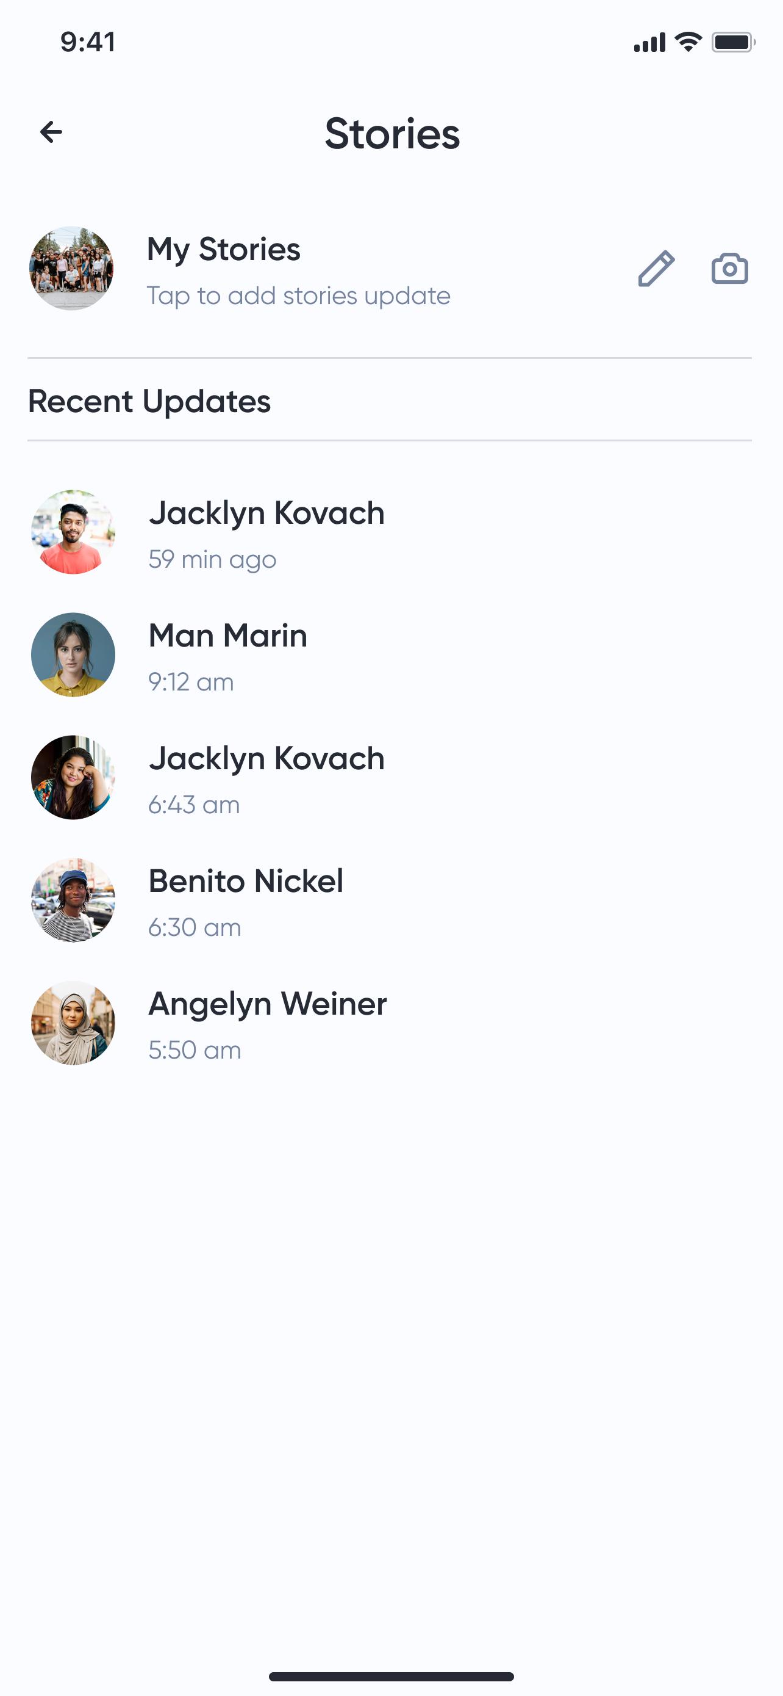Tap the battery status icon
The image size is (783, 1696).
(733, 42)
